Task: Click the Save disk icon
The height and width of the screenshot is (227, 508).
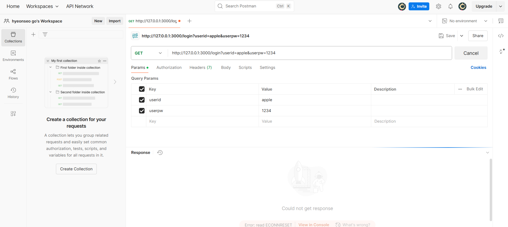Action: [441, 36]
